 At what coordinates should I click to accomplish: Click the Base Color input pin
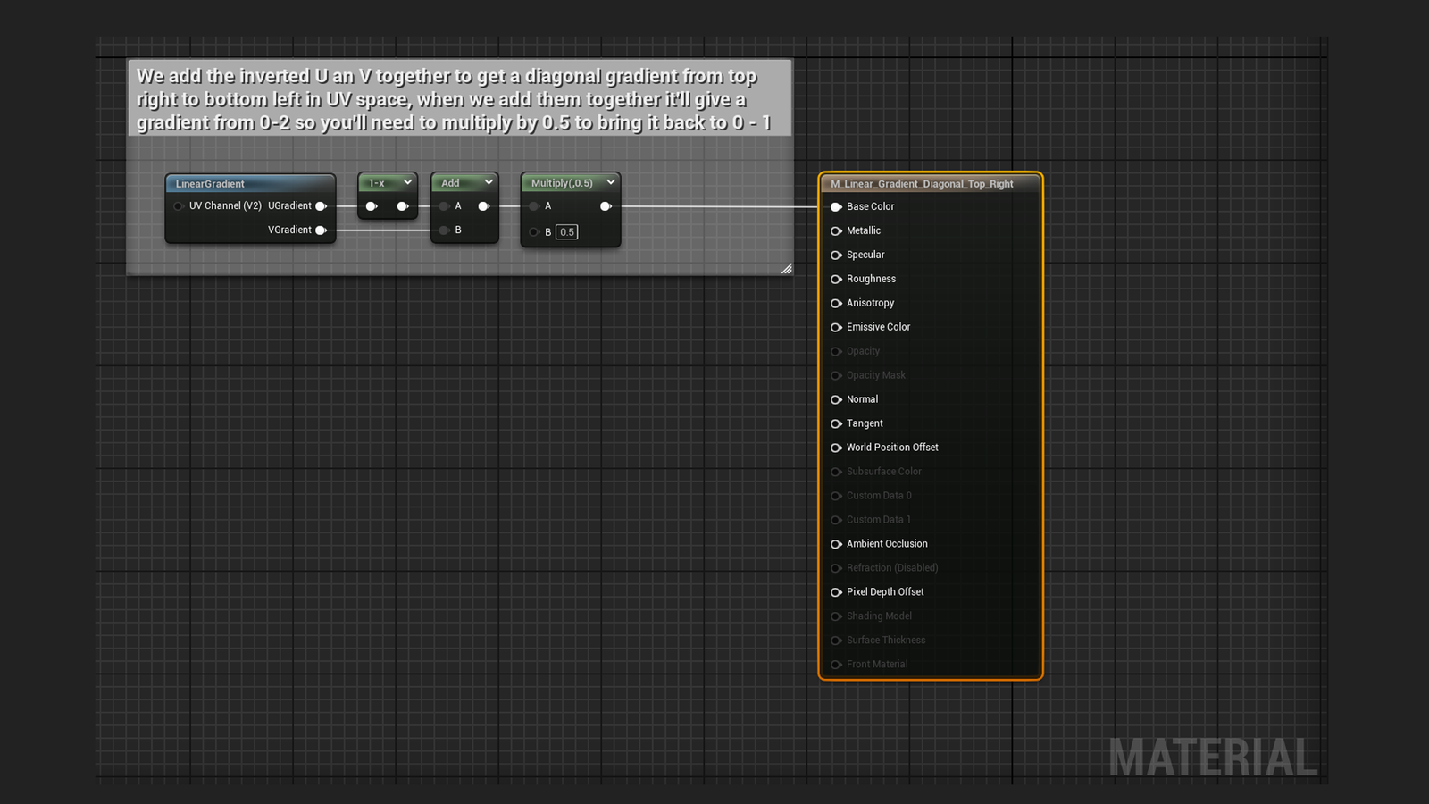point(836,206)
